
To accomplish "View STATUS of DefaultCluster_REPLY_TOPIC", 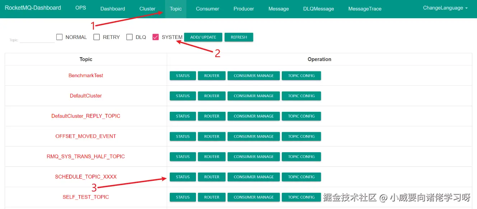I will (x=183, y=116).
